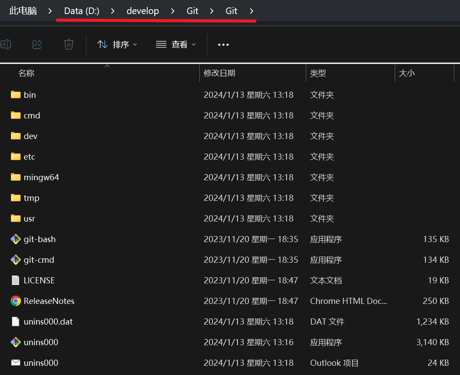Sort by 修改日期 column header
Image resolution: width=460 pixels, height=375 pixels.
click(x=219, y=73)
